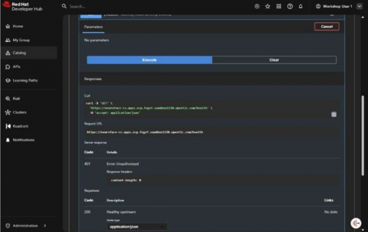
Task: Open the floating assistant icon at bottom right
Action: click(x=356, y=223)
